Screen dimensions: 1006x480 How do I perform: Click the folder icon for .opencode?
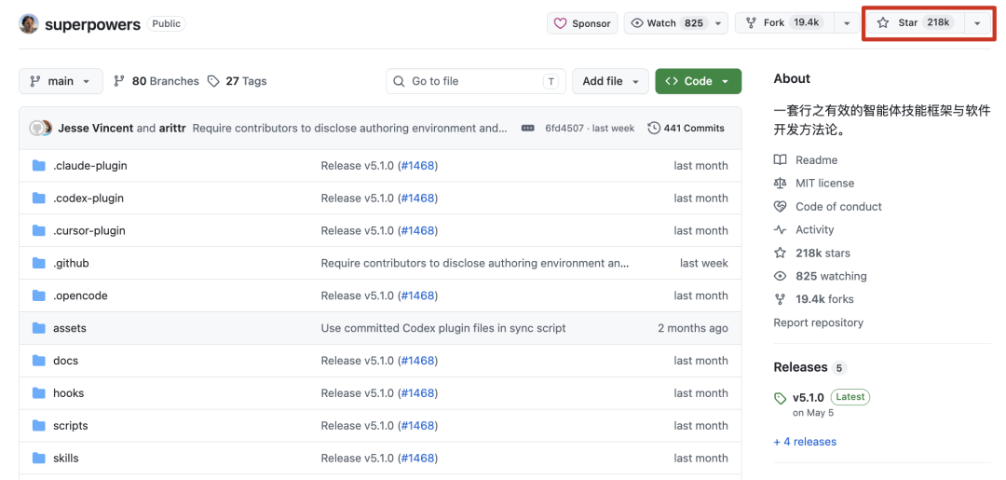pyautogui.click(x=39, y=295)
